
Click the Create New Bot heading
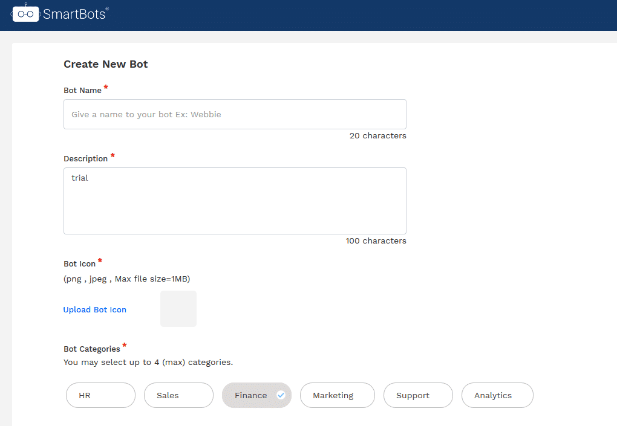tap(105, 64)
